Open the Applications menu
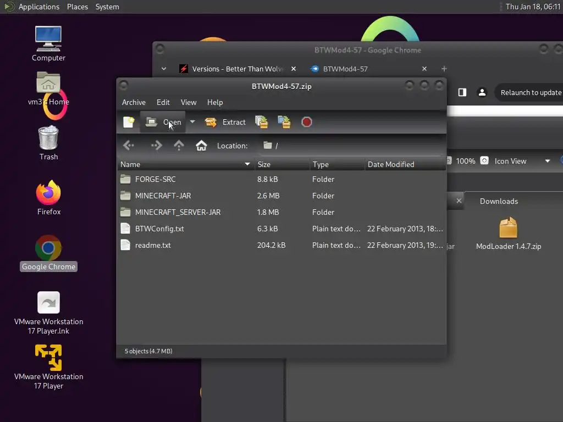The width and height of the screenshot is (563, 422). click(39, 7)
